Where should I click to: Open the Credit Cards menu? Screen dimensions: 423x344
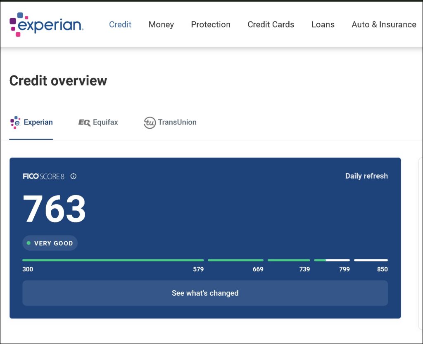point(271,24)
